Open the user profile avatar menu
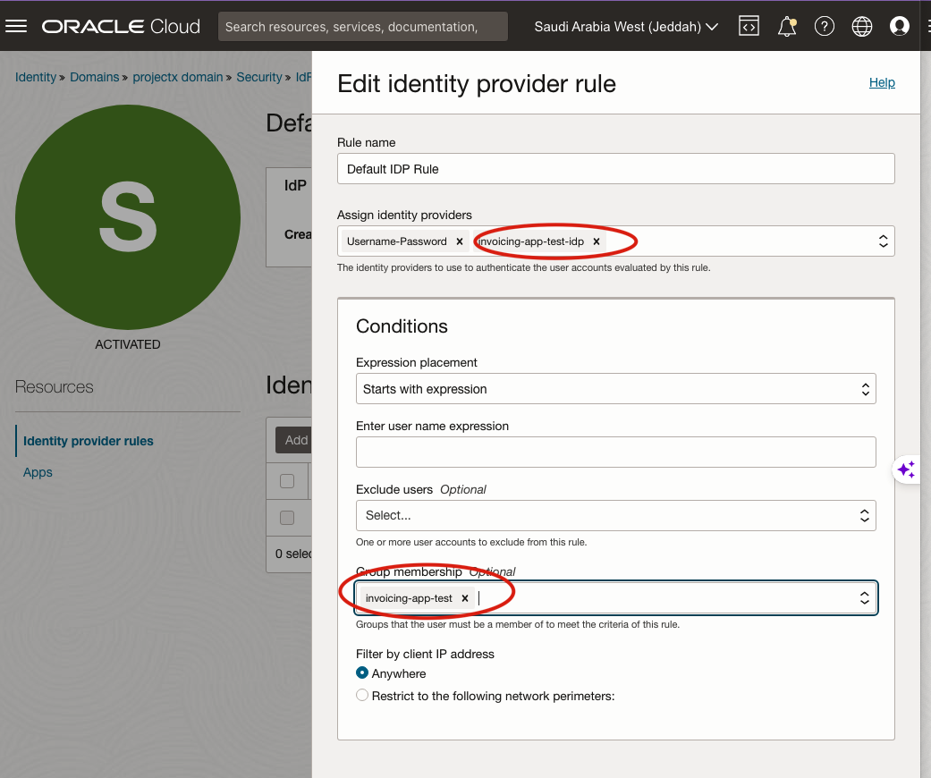This screenshot has height=778, width=931. coord(900,27)
